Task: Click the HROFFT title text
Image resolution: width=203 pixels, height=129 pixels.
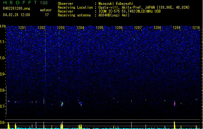Action: point(20,3)
